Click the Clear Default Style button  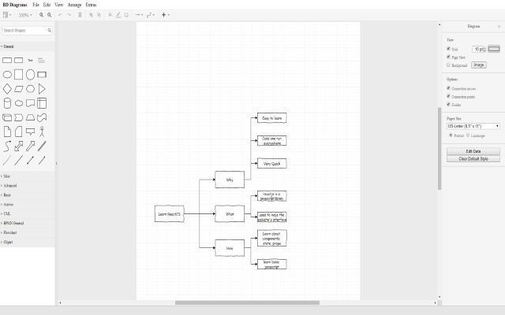click(x=473, y=158)
